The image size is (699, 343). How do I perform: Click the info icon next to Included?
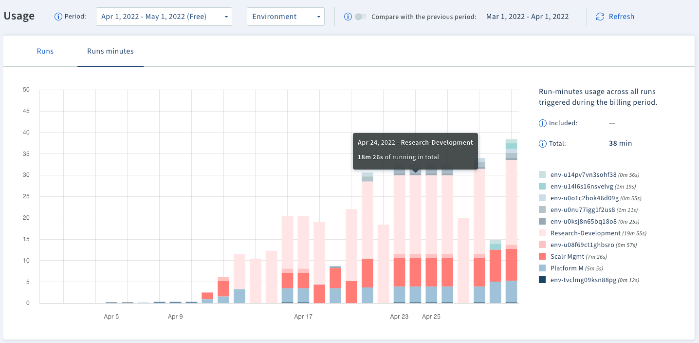click(542, 123)
